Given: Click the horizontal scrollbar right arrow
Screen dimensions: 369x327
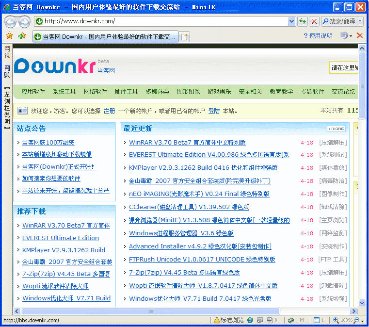Looking at the screenshot, I should pos(353,311).
